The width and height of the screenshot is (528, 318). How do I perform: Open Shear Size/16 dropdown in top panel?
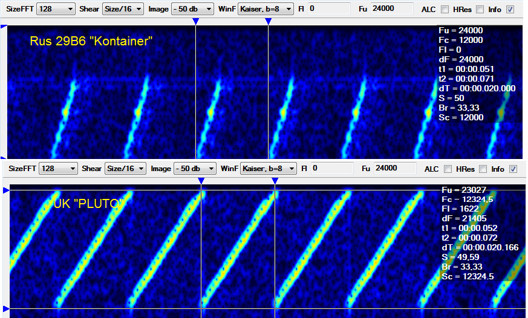(123, 9)
